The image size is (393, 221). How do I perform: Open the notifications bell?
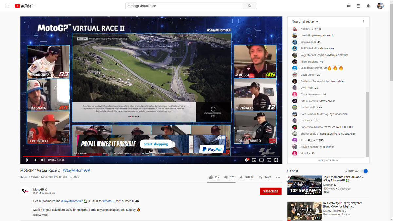point(368,6)
